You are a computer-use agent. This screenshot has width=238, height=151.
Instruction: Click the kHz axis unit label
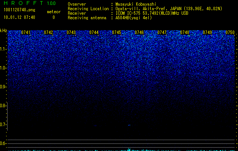[3, 31]
